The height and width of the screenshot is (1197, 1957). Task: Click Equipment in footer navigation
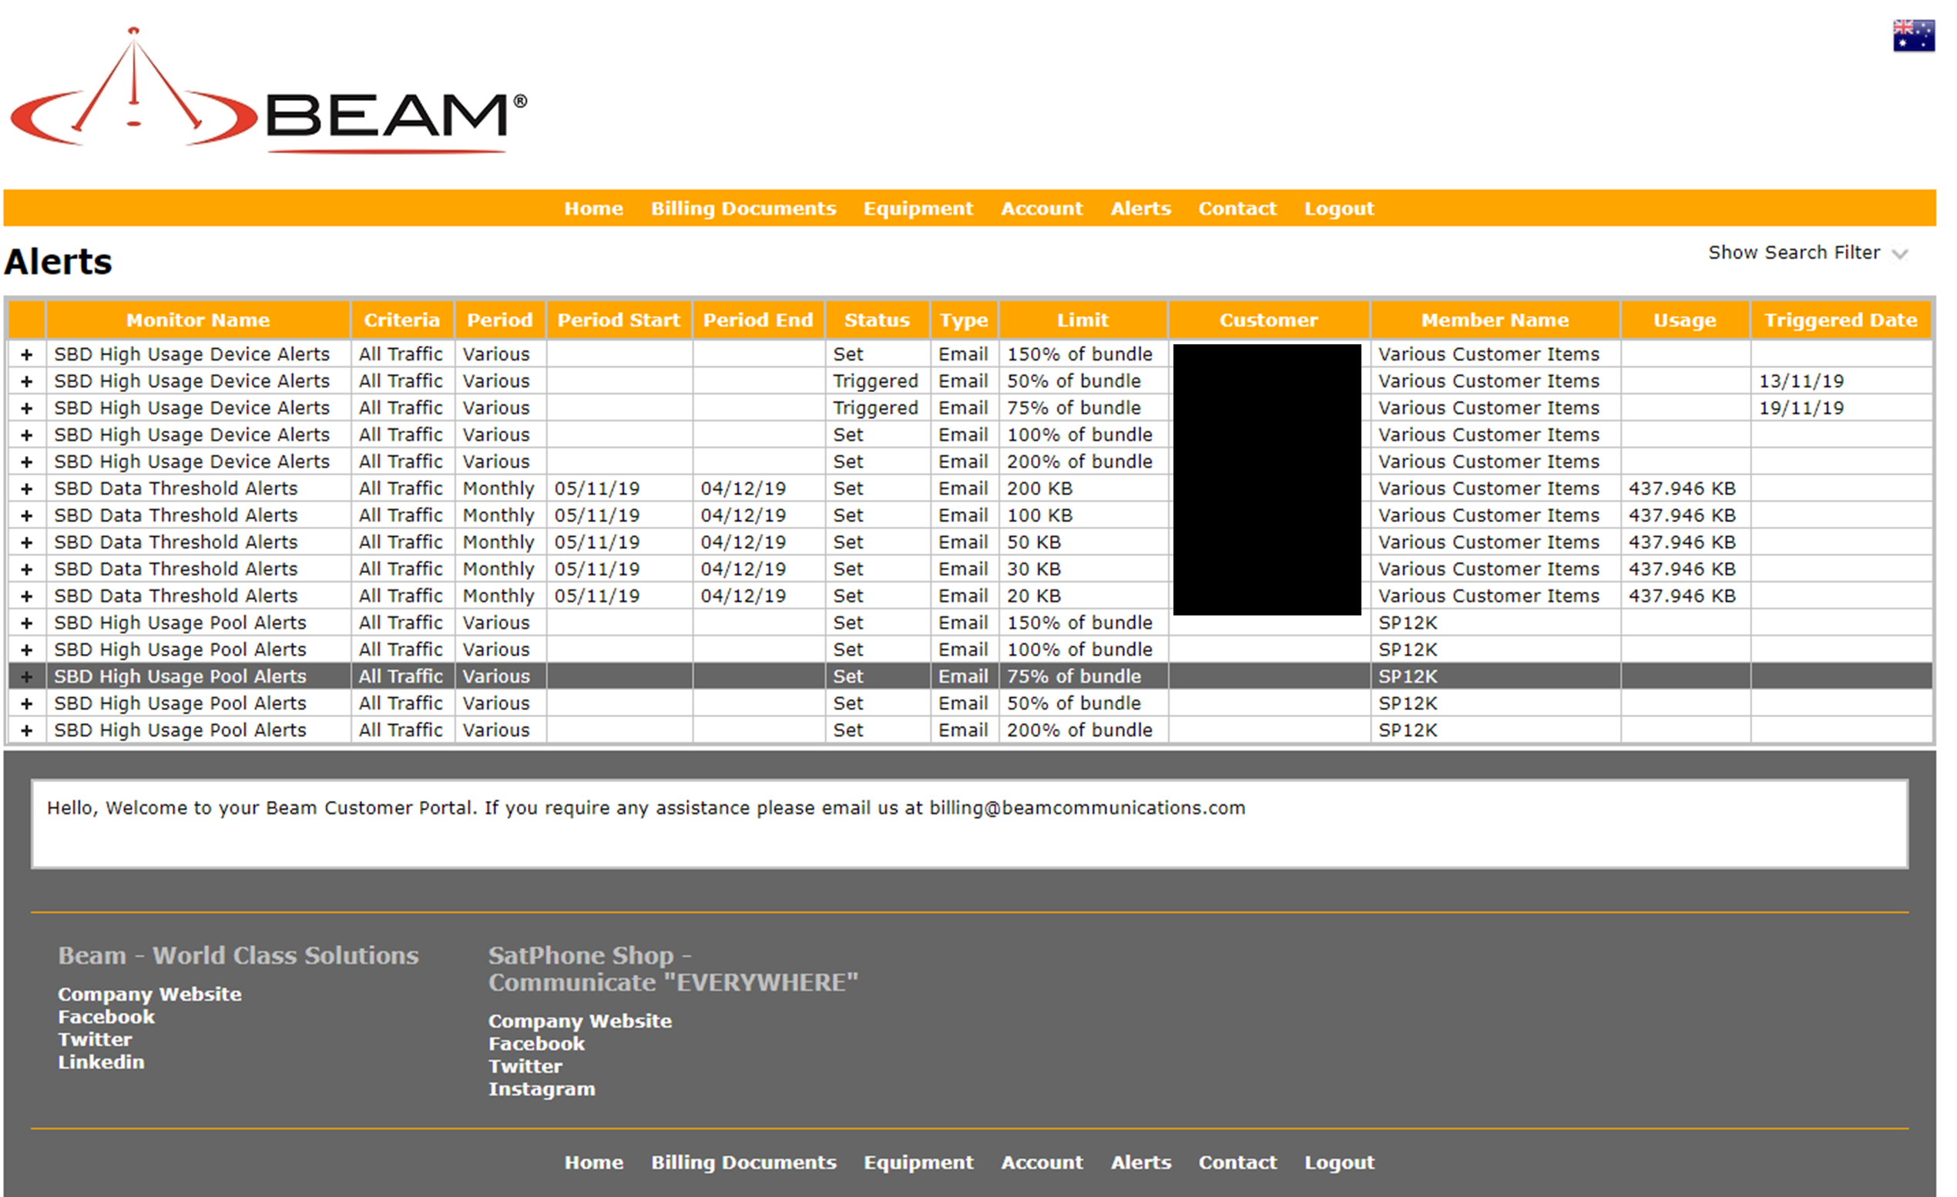point(918,1162)
